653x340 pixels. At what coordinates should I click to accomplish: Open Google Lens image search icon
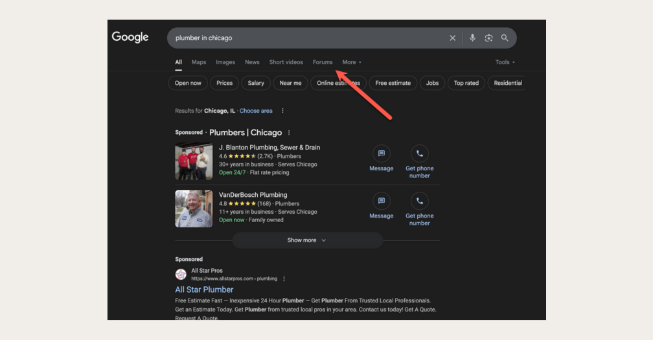pyautogui.click(x=488, y=38)
